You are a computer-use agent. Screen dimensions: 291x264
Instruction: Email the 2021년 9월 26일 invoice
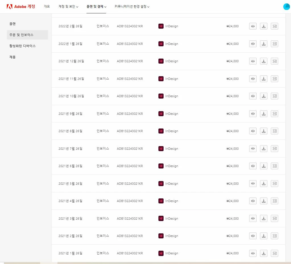point(275,114)
